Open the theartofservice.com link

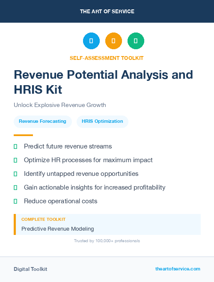[x=178, y=269]
